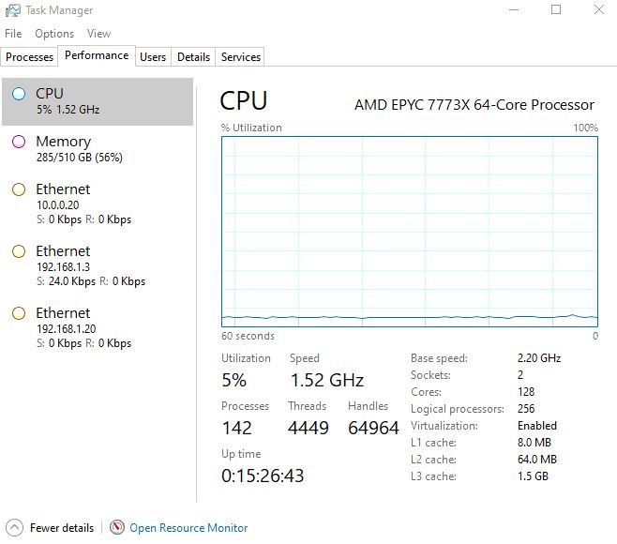Click the CPU circle icon in sidebar
The image size is (617, 544).
19,93
